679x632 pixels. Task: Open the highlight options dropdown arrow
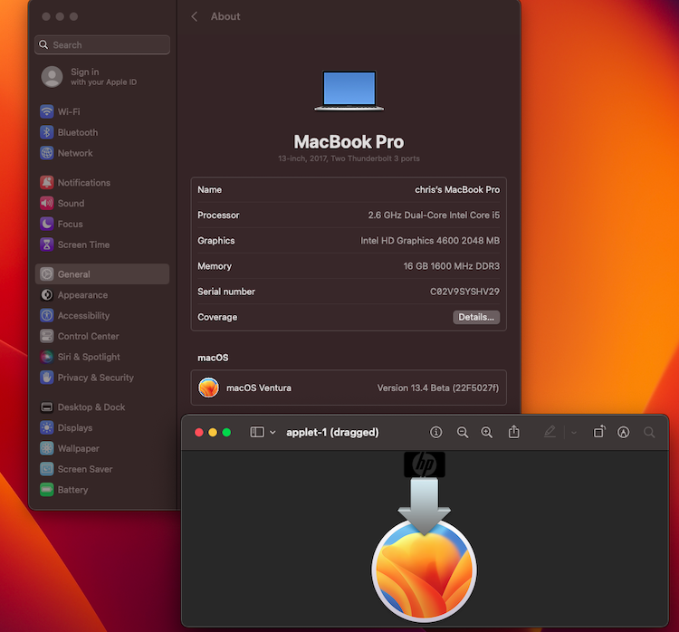click(x=574, y=432)
